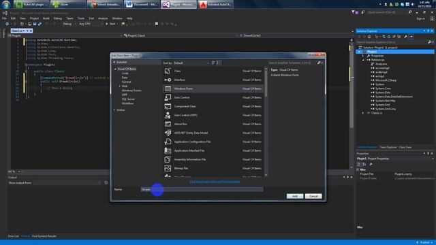Switch to the Class View tab
This screenshot has width=436, height=245.
tap(405, 147)
